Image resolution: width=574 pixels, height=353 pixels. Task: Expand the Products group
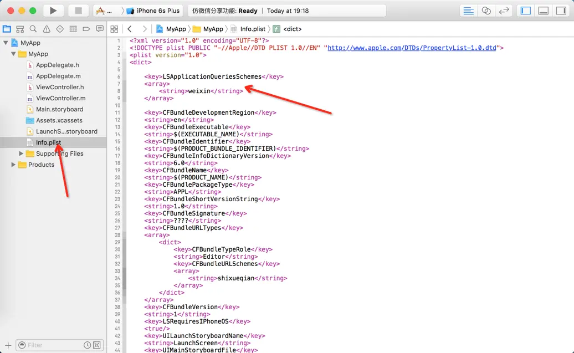(13, 165)
